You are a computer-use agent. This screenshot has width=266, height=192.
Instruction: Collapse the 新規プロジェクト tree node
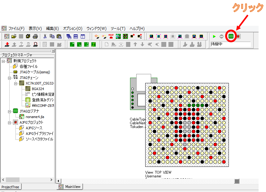pos(3,61)
